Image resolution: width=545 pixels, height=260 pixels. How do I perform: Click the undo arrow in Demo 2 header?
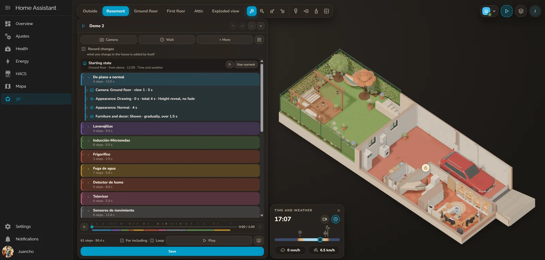click(233, 26)
